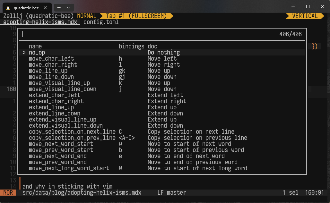The height and width of the screenshot is (203, 330).
Task: Select move_next_long_word_start command row
Action: (x=162, y=168)
